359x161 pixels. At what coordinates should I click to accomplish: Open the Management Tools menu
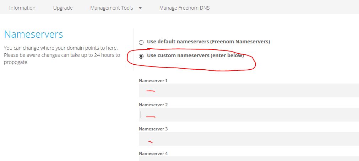(x=111, y=8)
